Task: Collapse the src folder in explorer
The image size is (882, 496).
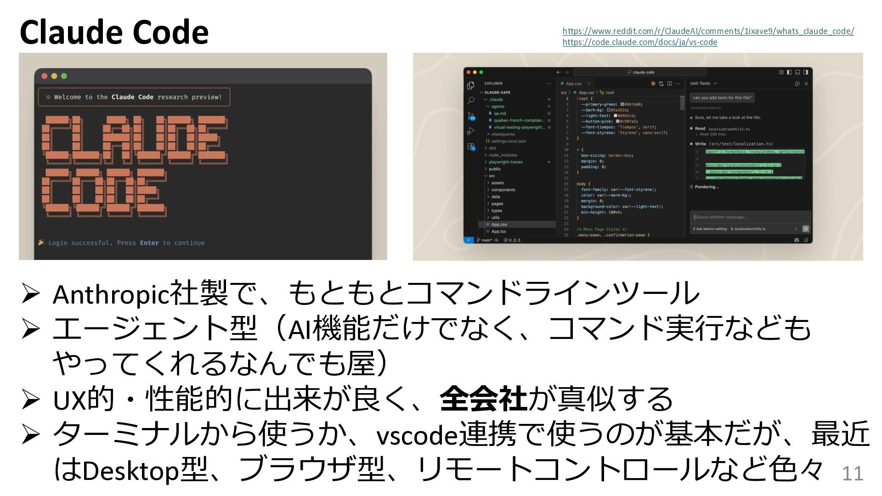Action: pos(492,176)
